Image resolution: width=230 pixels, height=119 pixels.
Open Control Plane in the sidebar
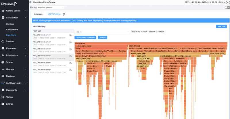point(12,29)
